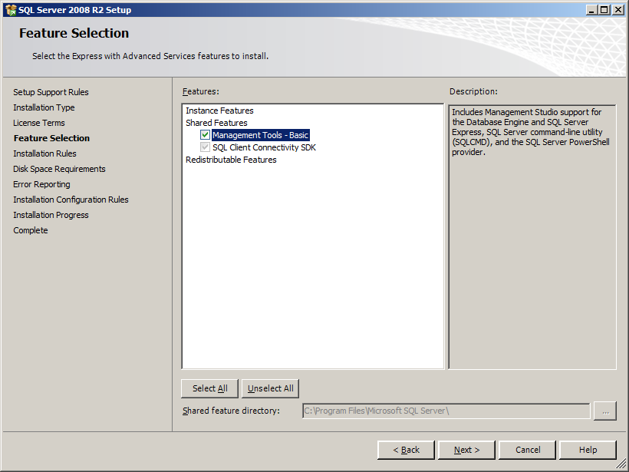The height and width of the screenshot is (472, 629).
Task: Cancel the SQL Server setup
Action: click(528, 450)
